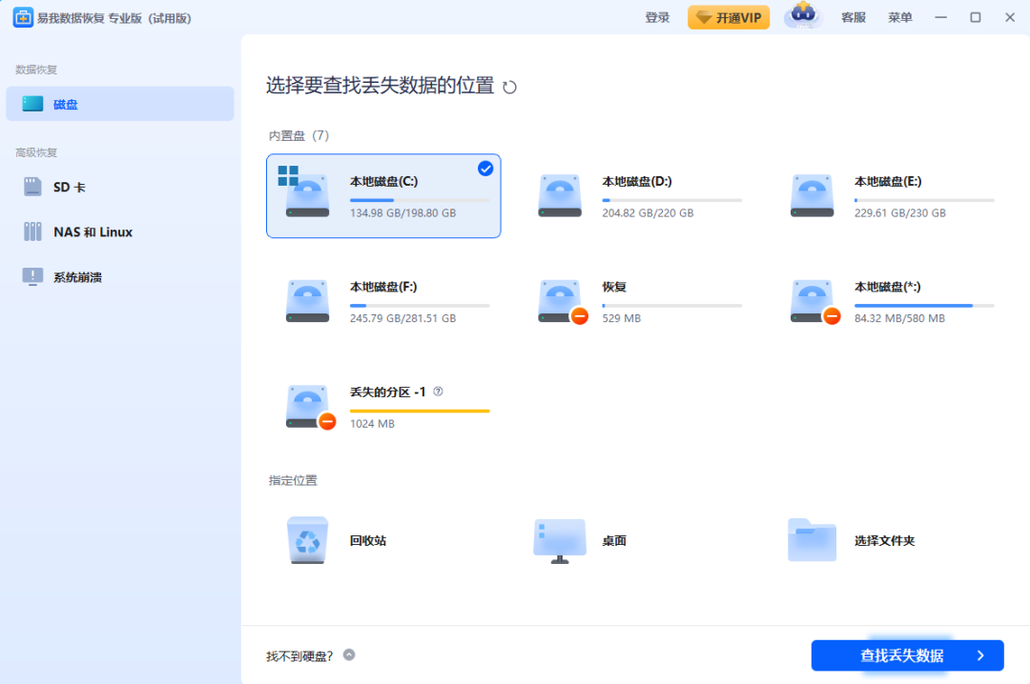The image size is (1030, 684).
Task: Click the 本地磁盘(D:) label
Action: point(636,181)
